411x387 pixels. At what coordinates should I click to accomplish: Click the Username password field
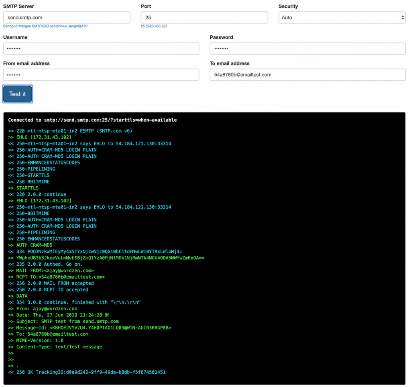coord(100,48)
